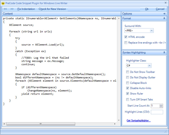The width and height of the screenshot is (169, 135).
Task: Click the 'ChangeNamespace(ns, element);' line
Action: tap(49, 91)
